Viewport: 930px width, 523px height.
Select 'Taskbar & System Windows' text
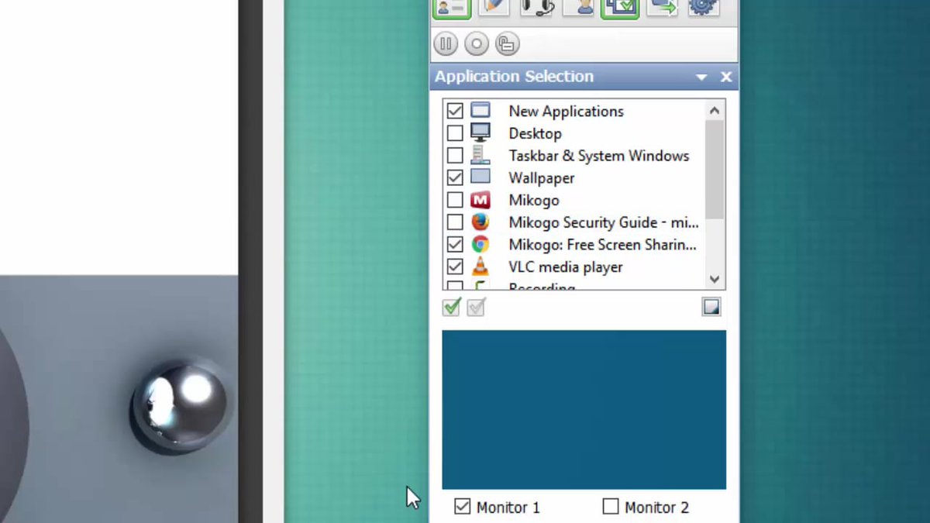pos(598,156)
